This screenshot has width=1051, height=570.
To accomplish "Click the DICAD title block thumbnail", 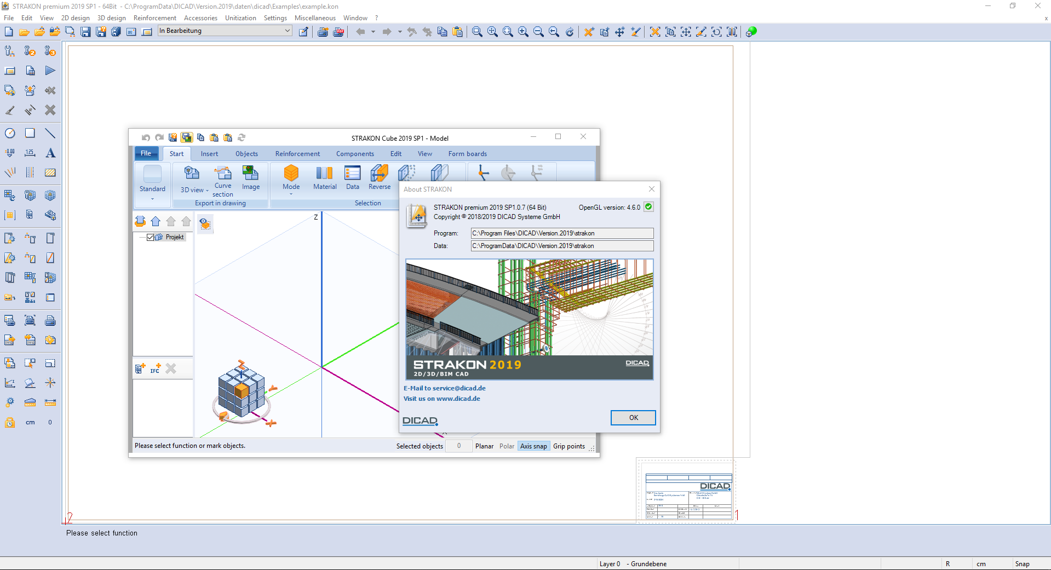I will pyautogui.click(x=688, y=497).
